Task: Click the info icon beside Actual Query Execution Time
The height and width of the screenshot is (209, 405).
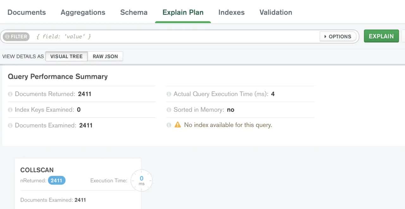Action: [168, 94]
